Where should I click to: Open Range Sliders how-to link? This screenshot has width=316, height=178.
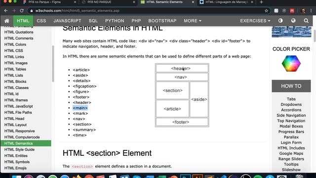pos(291,159)
